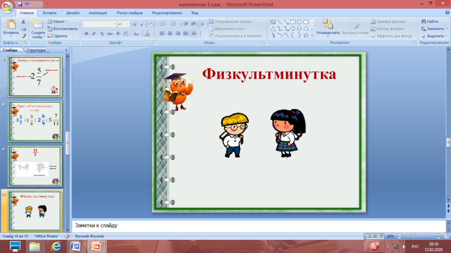Click the Заменить replace button

tap(434, 29)
